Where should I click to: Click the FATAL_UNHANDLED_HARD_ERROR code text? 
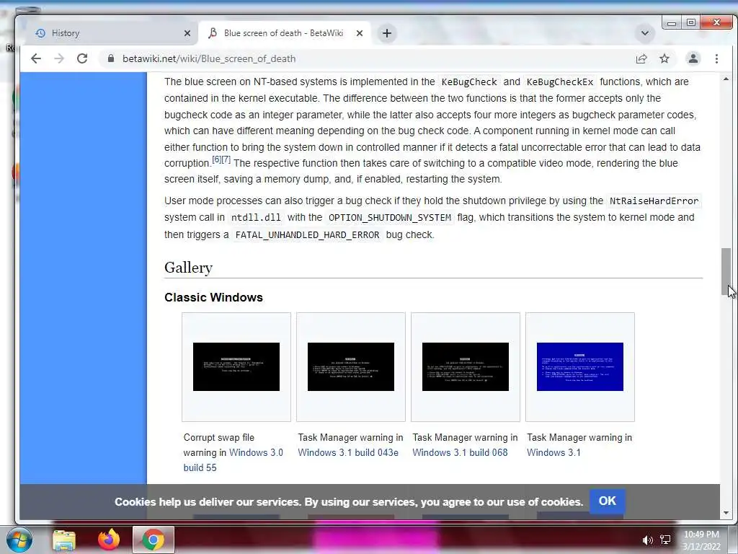tap(307, 234)
